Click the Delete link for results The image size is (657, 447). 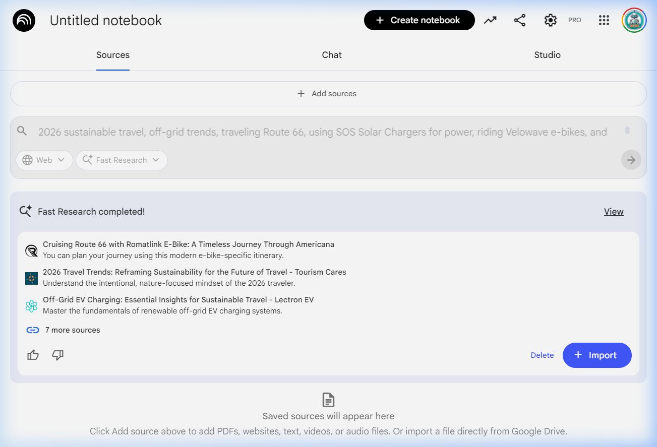click(x=542, y=355)
